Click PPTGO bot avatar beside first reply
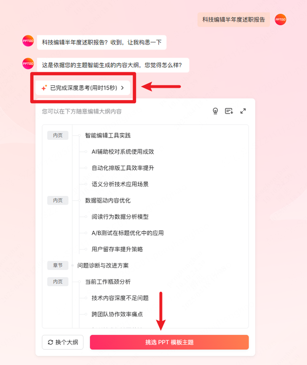 pyautogui.click(x=28, y=41)
